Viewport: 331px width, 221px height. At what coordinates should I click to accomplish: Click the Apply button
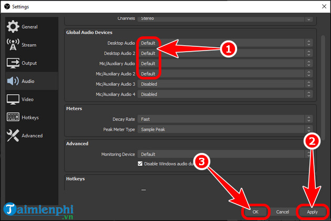tap(312, 212)
